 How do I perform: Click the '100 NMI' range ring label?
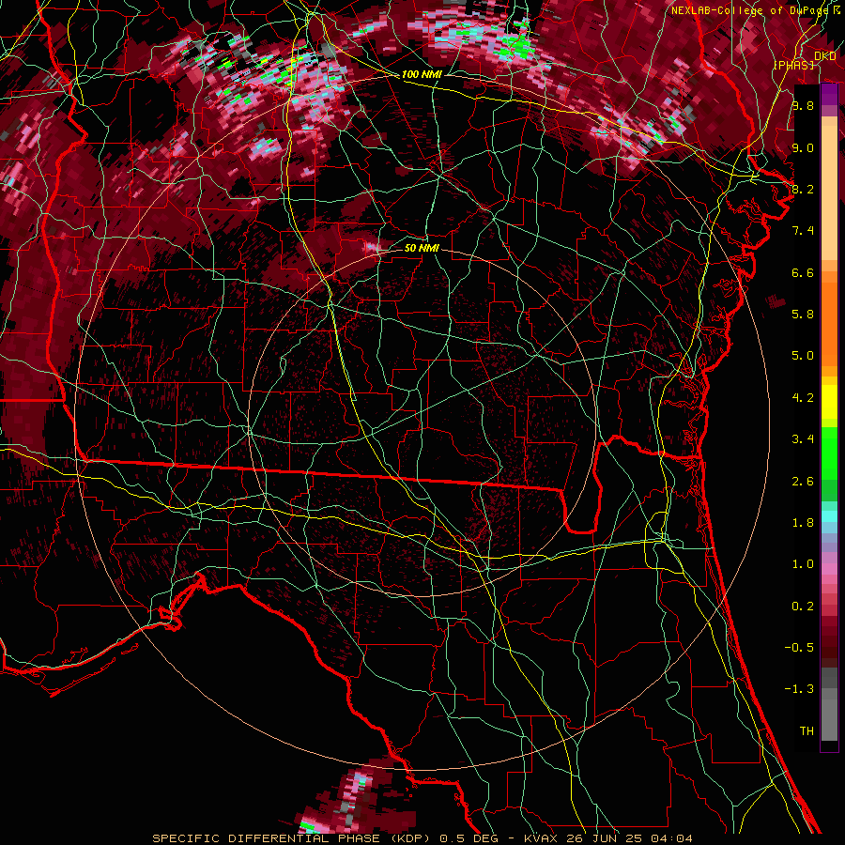(x=422, y=74)
